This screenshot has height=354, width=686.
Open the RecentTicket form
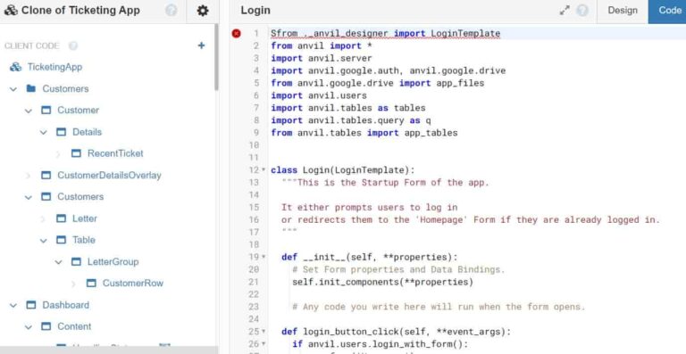click(x=115, y=153)
